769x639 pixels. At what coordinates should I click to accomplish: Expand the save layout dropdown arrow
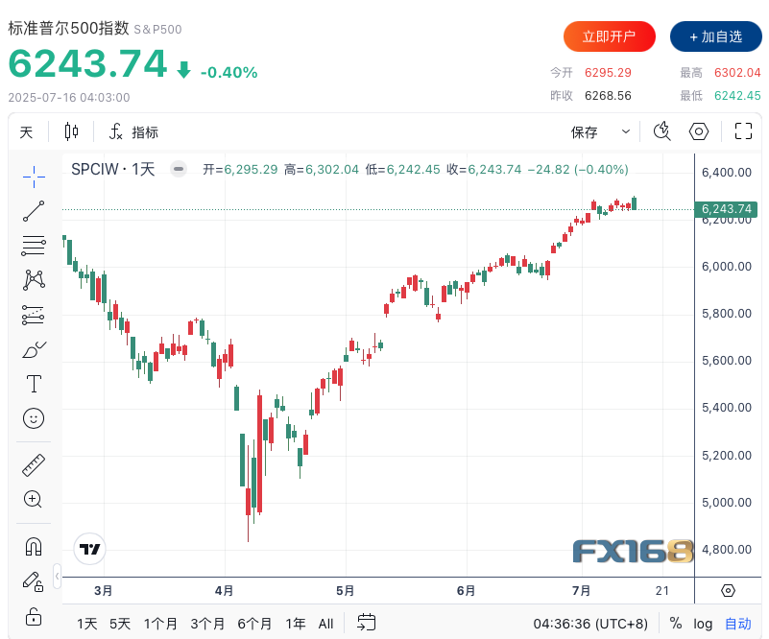(626, 132)
